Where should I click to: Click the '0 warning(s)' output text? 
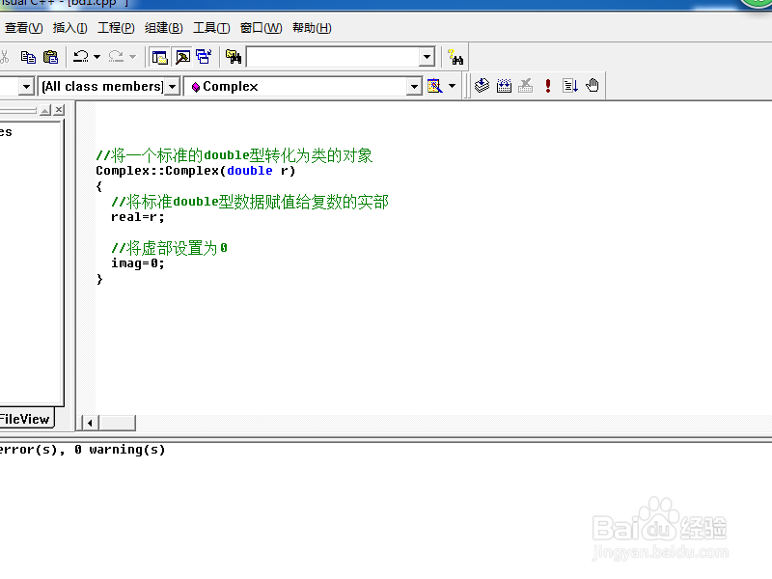coord(120,450)
